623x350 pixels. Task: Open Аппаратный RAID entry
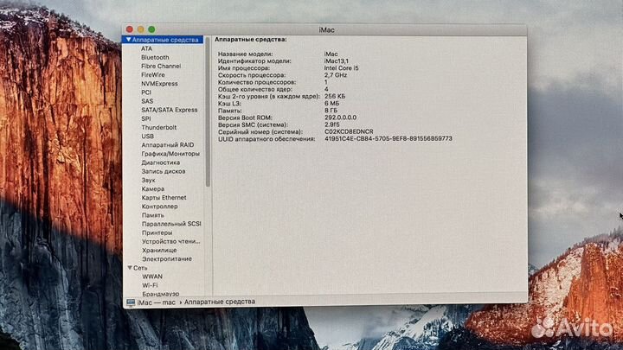tap(168, 145)
